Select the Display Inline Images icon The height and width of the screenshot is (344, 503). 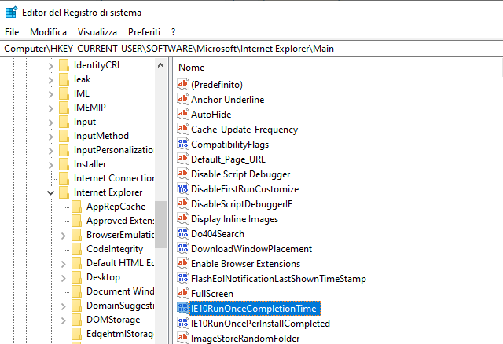coord(183,218)
